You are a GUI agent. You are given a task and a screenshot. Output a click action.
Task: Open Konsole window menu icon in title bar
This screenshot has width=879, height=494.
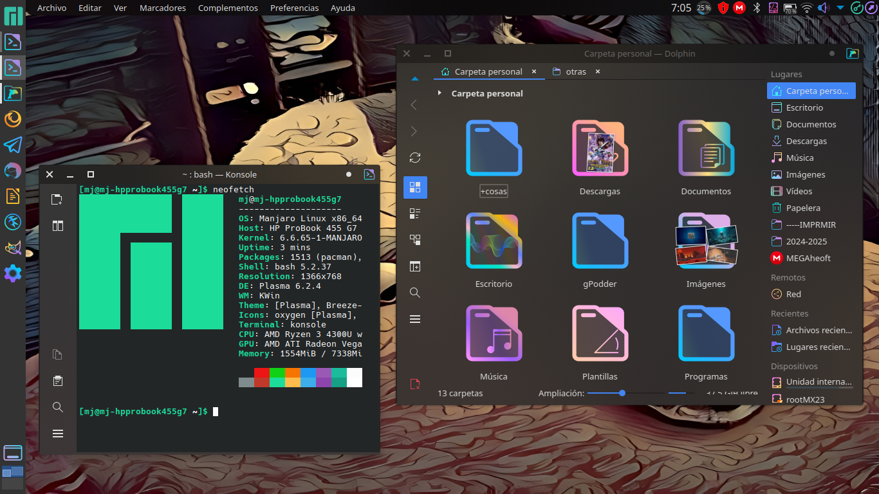coord(369,174)
